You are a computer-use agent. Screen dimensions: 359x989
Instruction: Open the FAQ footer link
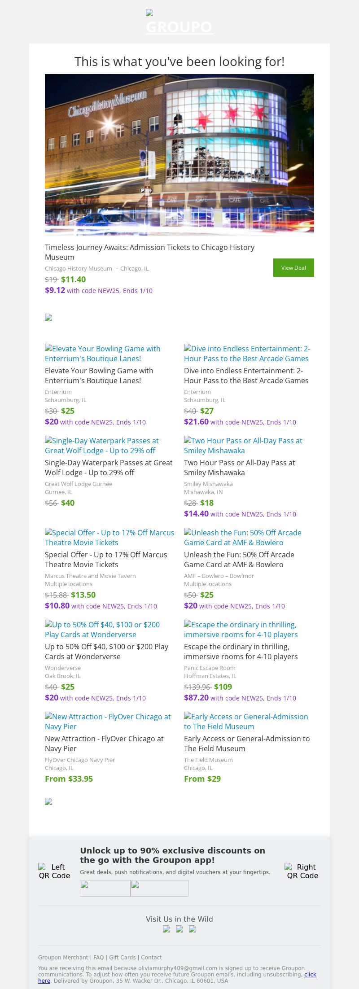click(x=98, y=957)
